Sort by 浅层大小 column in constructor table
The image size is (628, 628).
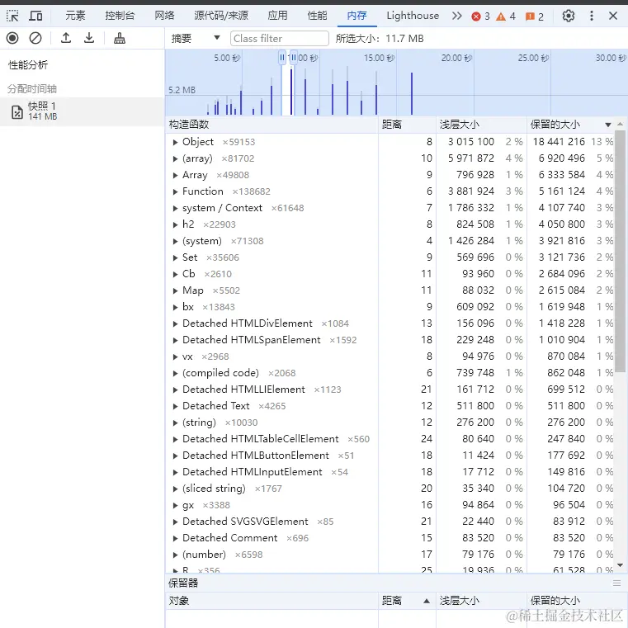(x=481, y=125)
